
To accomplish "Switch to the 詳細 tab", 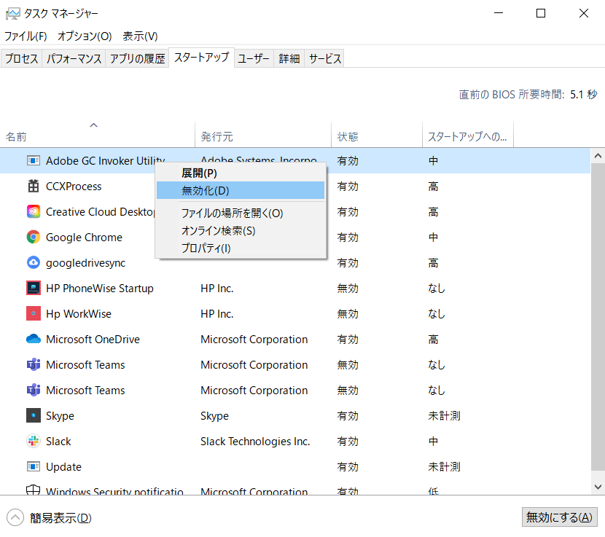I will pyautogui.click(x=289, y=58).
